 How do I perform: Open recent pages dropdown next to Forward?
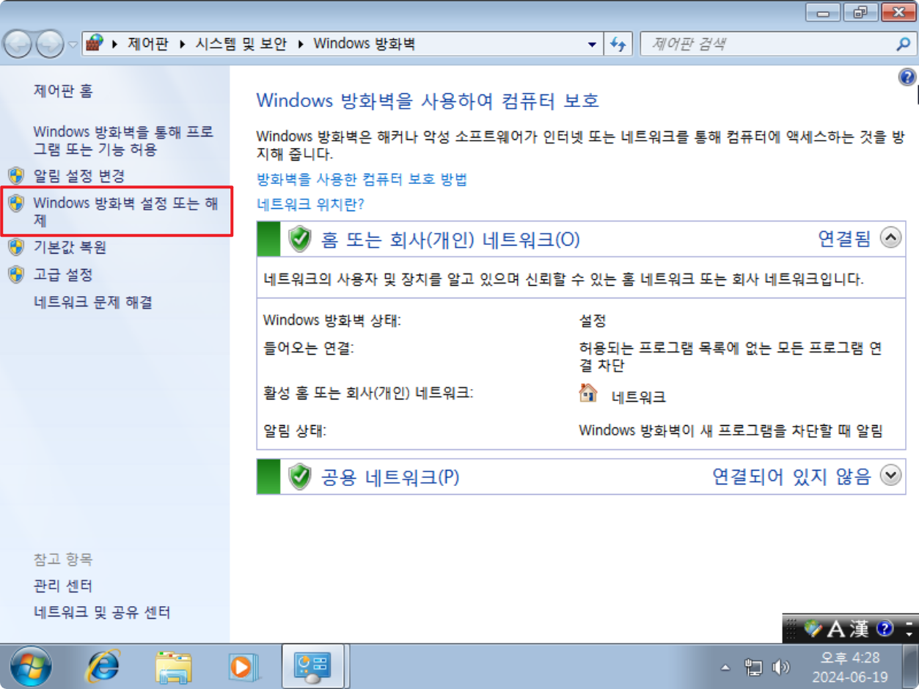(73, 45)
